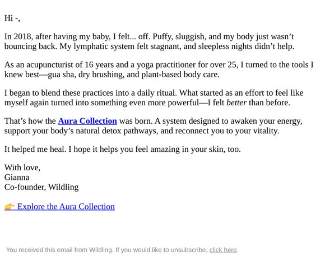325x256 pixels.
Task: Open the bold Aura Collection link
Action: click(87, 121)
